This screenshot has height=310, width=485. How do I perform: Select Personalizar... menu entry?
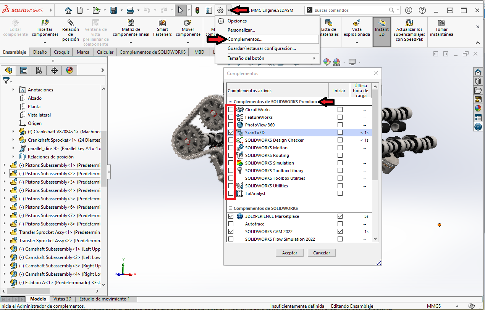(x=267, y=30)
